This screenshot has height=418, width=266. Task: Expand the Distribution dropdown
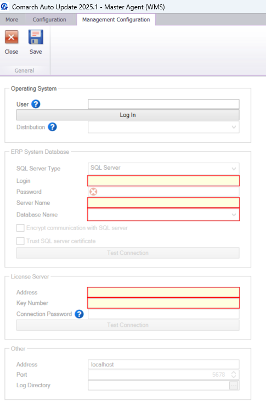163,127
